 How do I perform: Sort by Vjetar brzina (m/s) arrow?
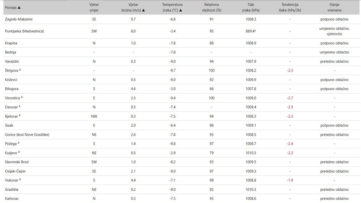pyautogui.click(x=143, y=10)
